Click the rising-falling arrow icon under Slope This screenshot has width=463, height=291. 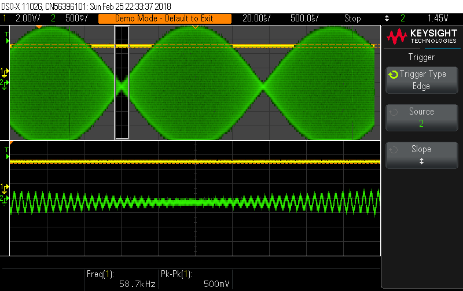click(422, 161)
